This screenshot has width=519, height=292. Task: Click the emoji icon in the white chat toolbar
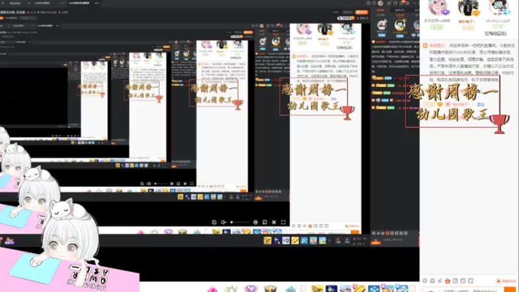tap(425, 281)
